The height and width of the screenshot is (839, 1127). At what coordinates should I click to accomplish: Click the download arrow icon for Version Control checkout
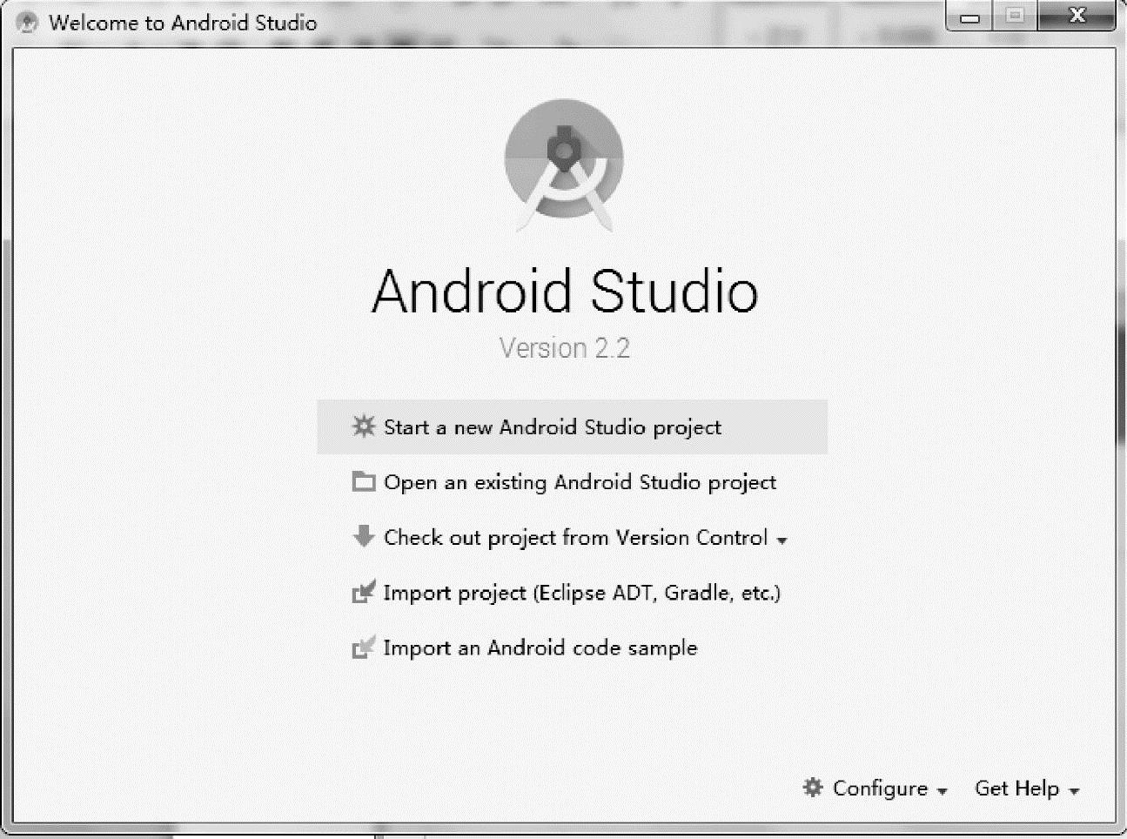[x=363, y=536]
